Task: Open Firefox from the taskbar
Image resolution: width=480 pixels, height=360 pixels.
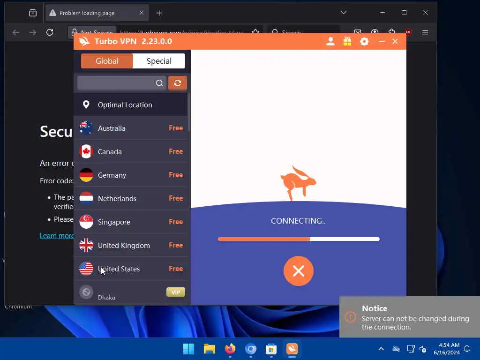Action: (230, 349)
